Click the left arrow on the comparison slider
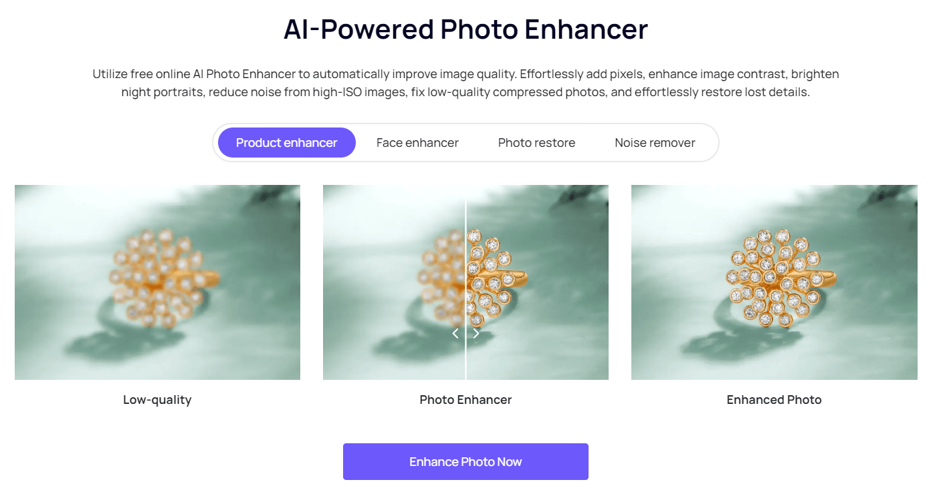The image size is (939, 486). (x=455, y=333)
